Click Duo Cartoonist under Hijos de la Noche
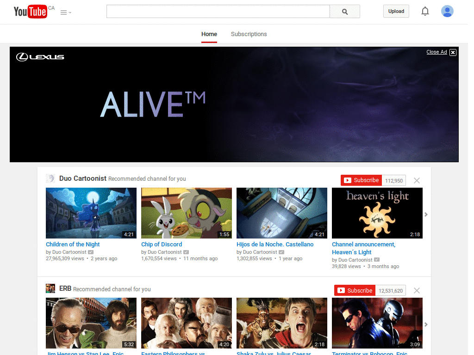The height and width of the screenshot is (355, 474). coord(260,252)
